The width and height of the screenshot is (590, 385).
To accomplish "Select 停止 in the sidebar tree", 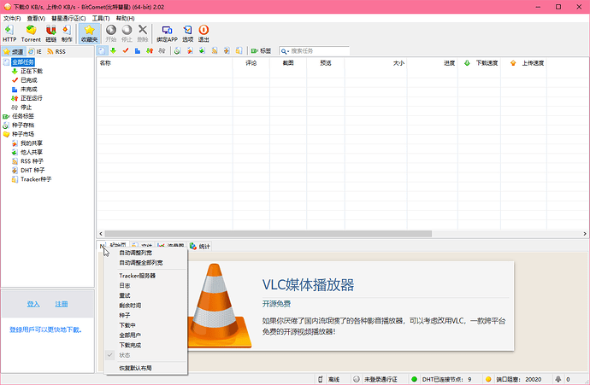I will point(26,107).
